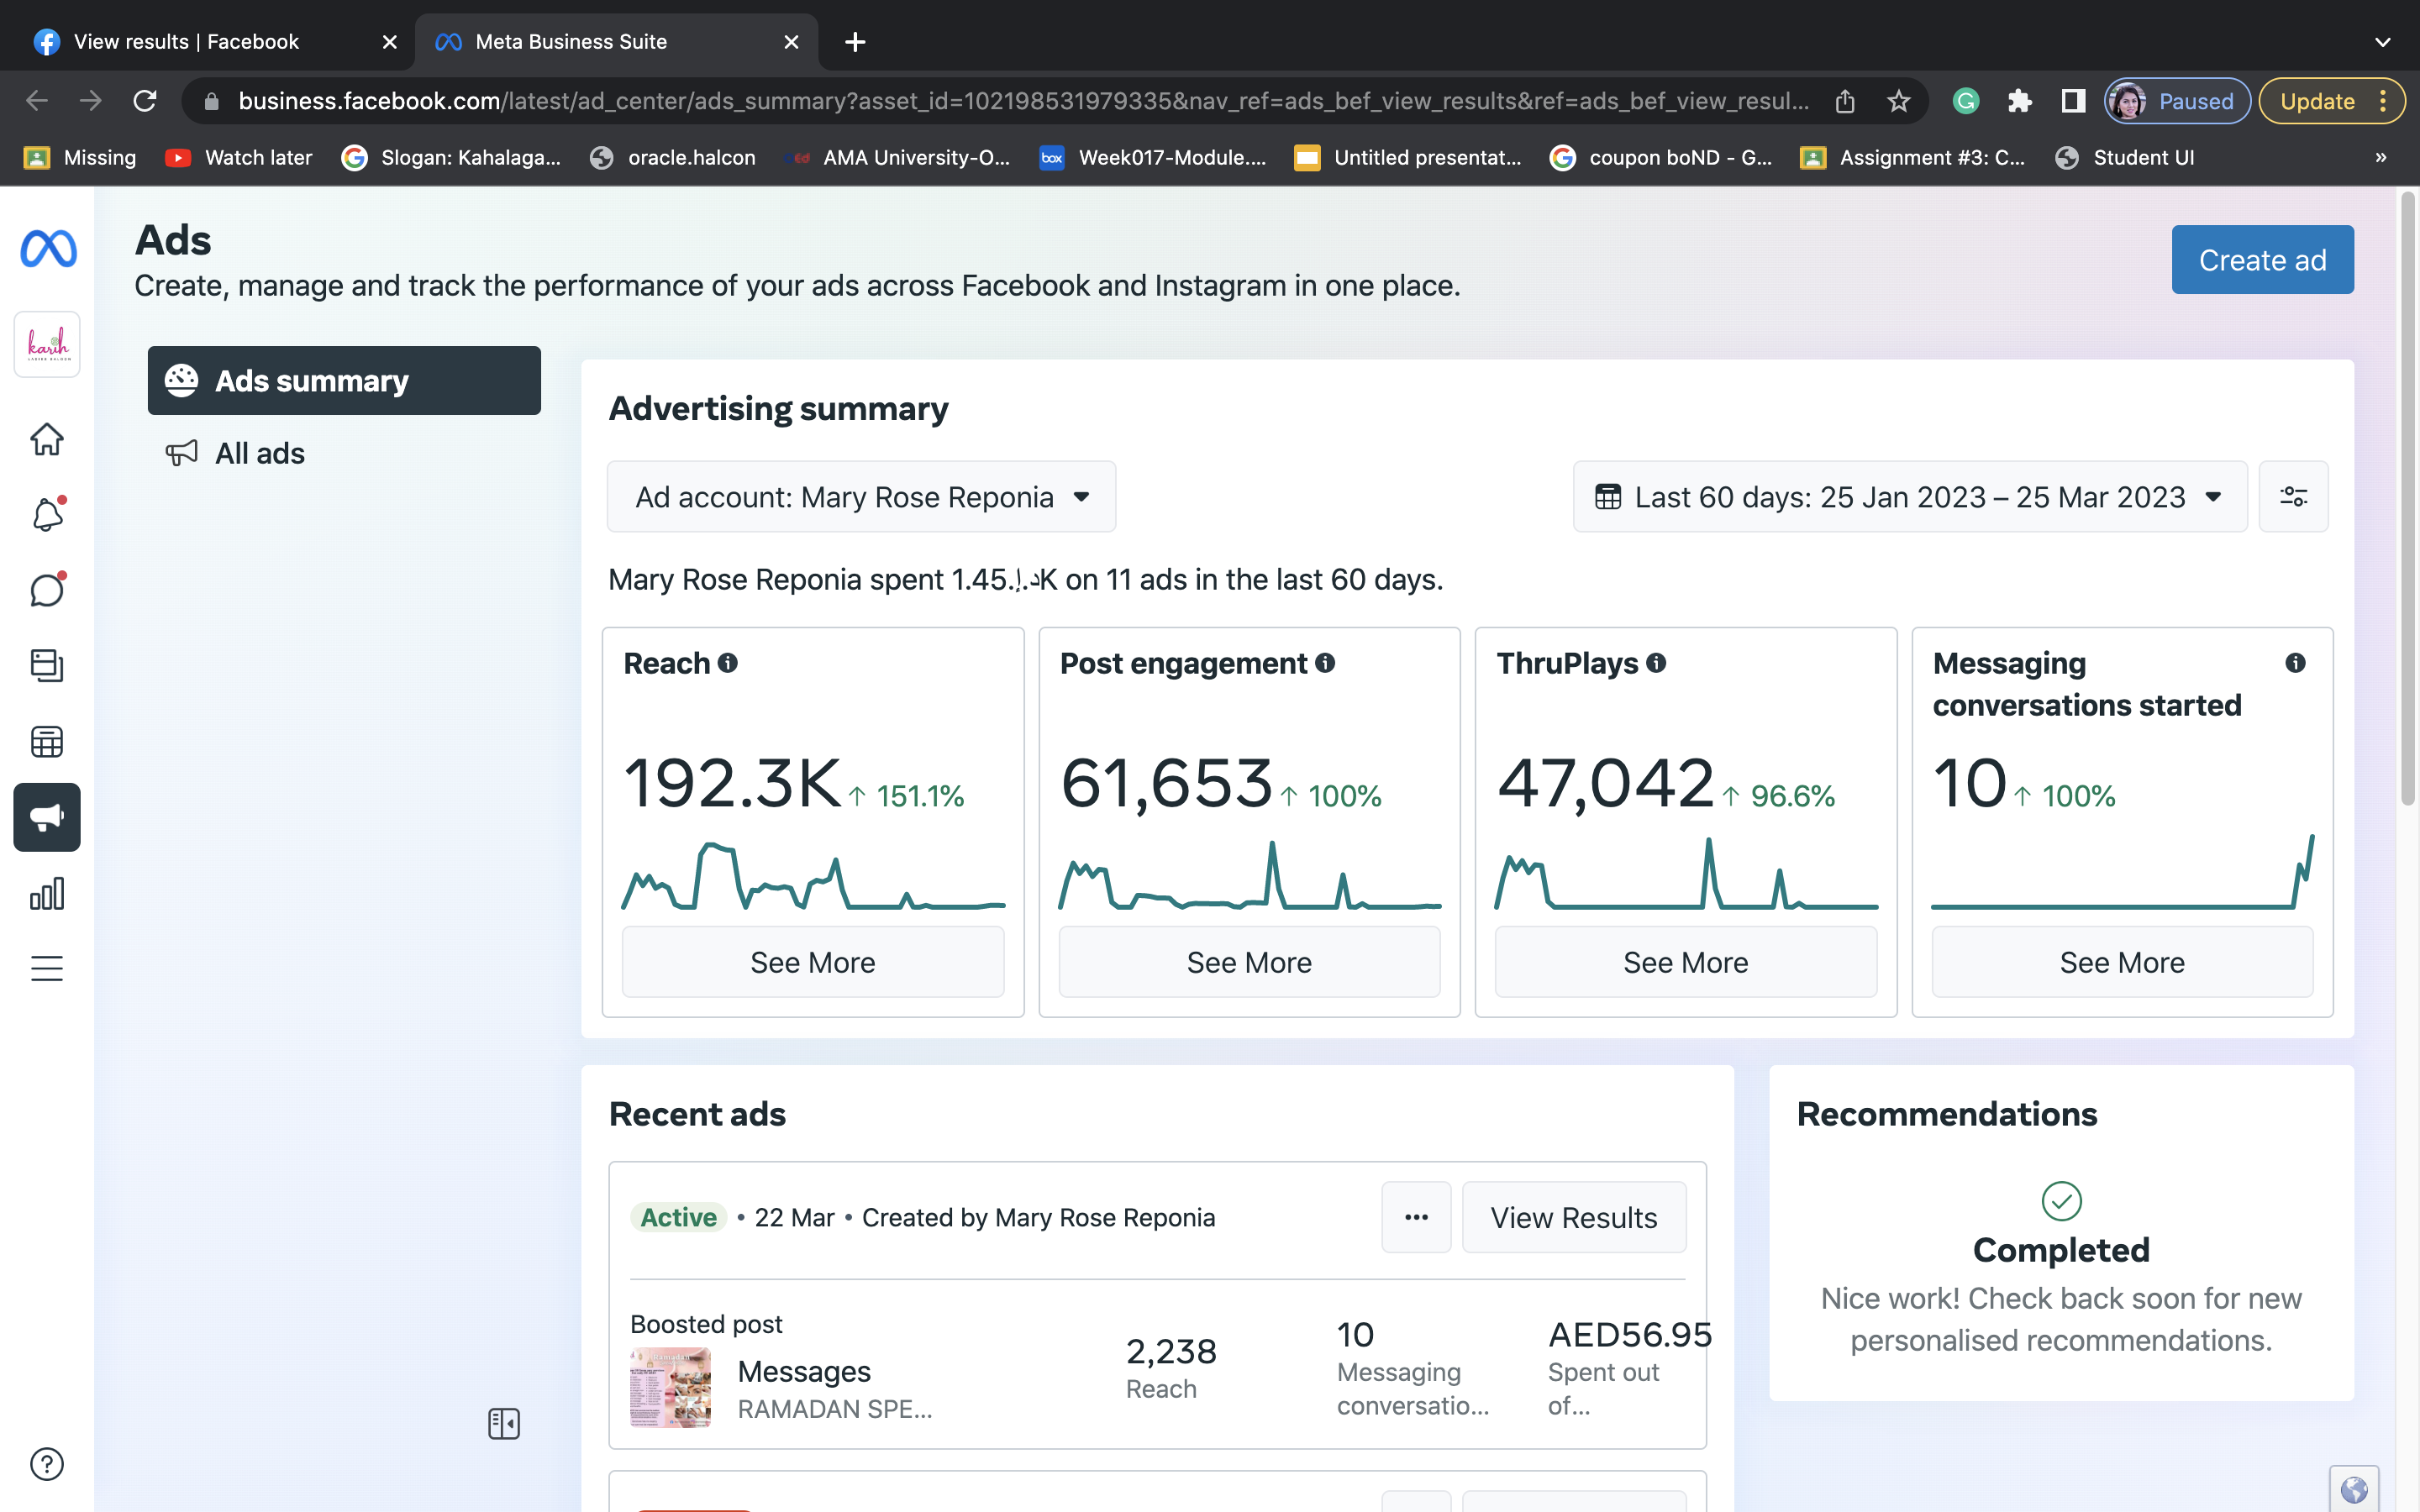Navigate back in browser

point(37,101)
